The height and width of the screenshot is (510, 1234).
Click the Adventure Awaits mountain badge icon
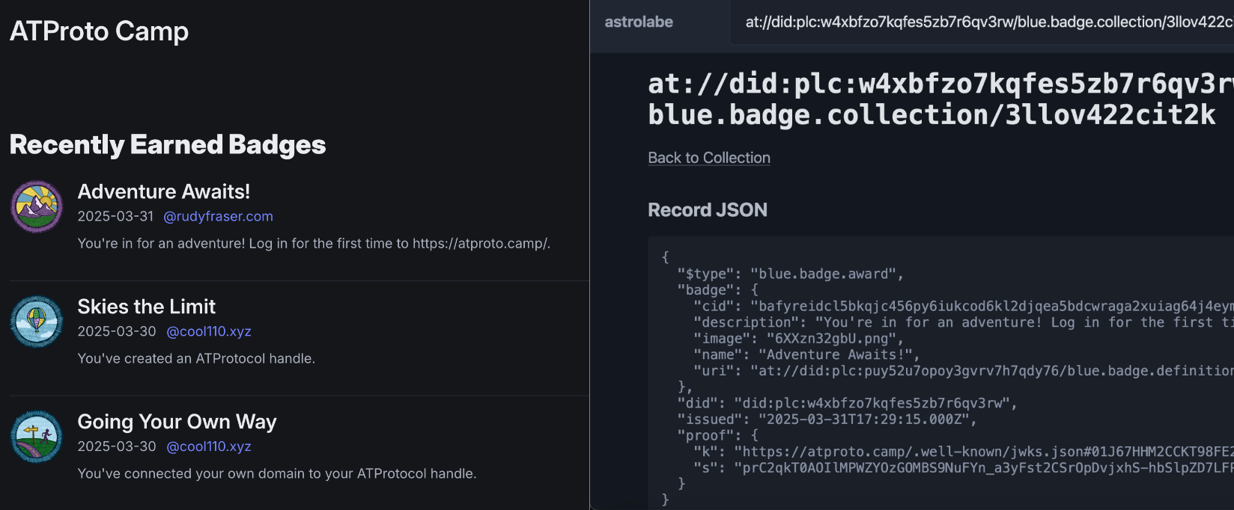point(37,206)
